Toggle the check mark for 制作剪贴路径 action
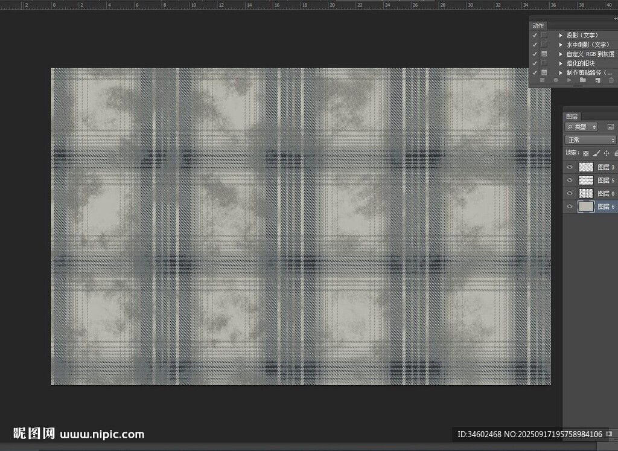This screenshot has width=618, height=451. point(535,72)
